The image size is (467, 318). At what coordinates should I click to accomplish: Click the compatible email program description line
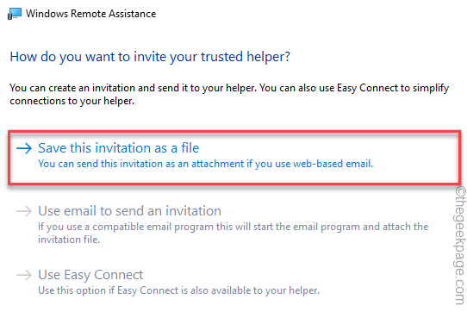click(x=233, y=227)
